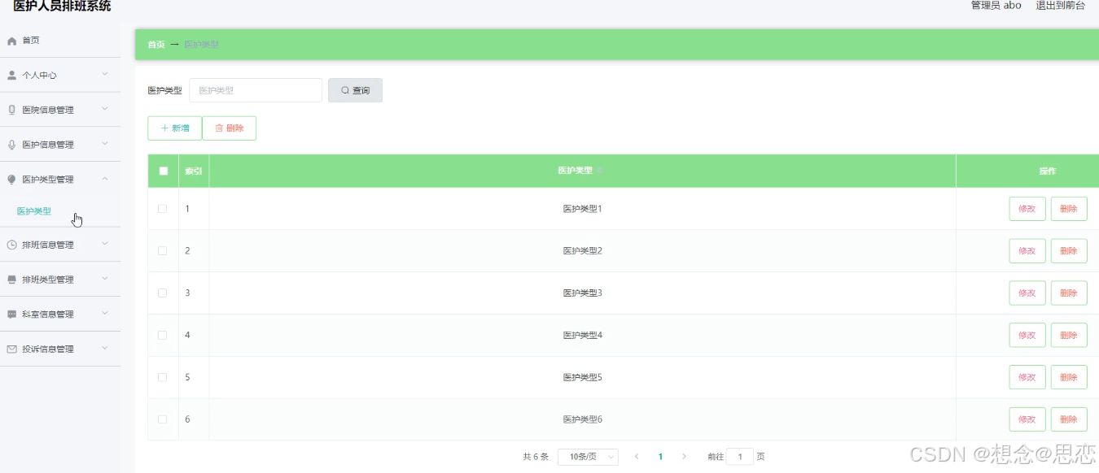The width and height of the screenshot is (1099, 473).
Task: Expand the 投诉信息管理 menu chevron
Action: coord(105,349)
